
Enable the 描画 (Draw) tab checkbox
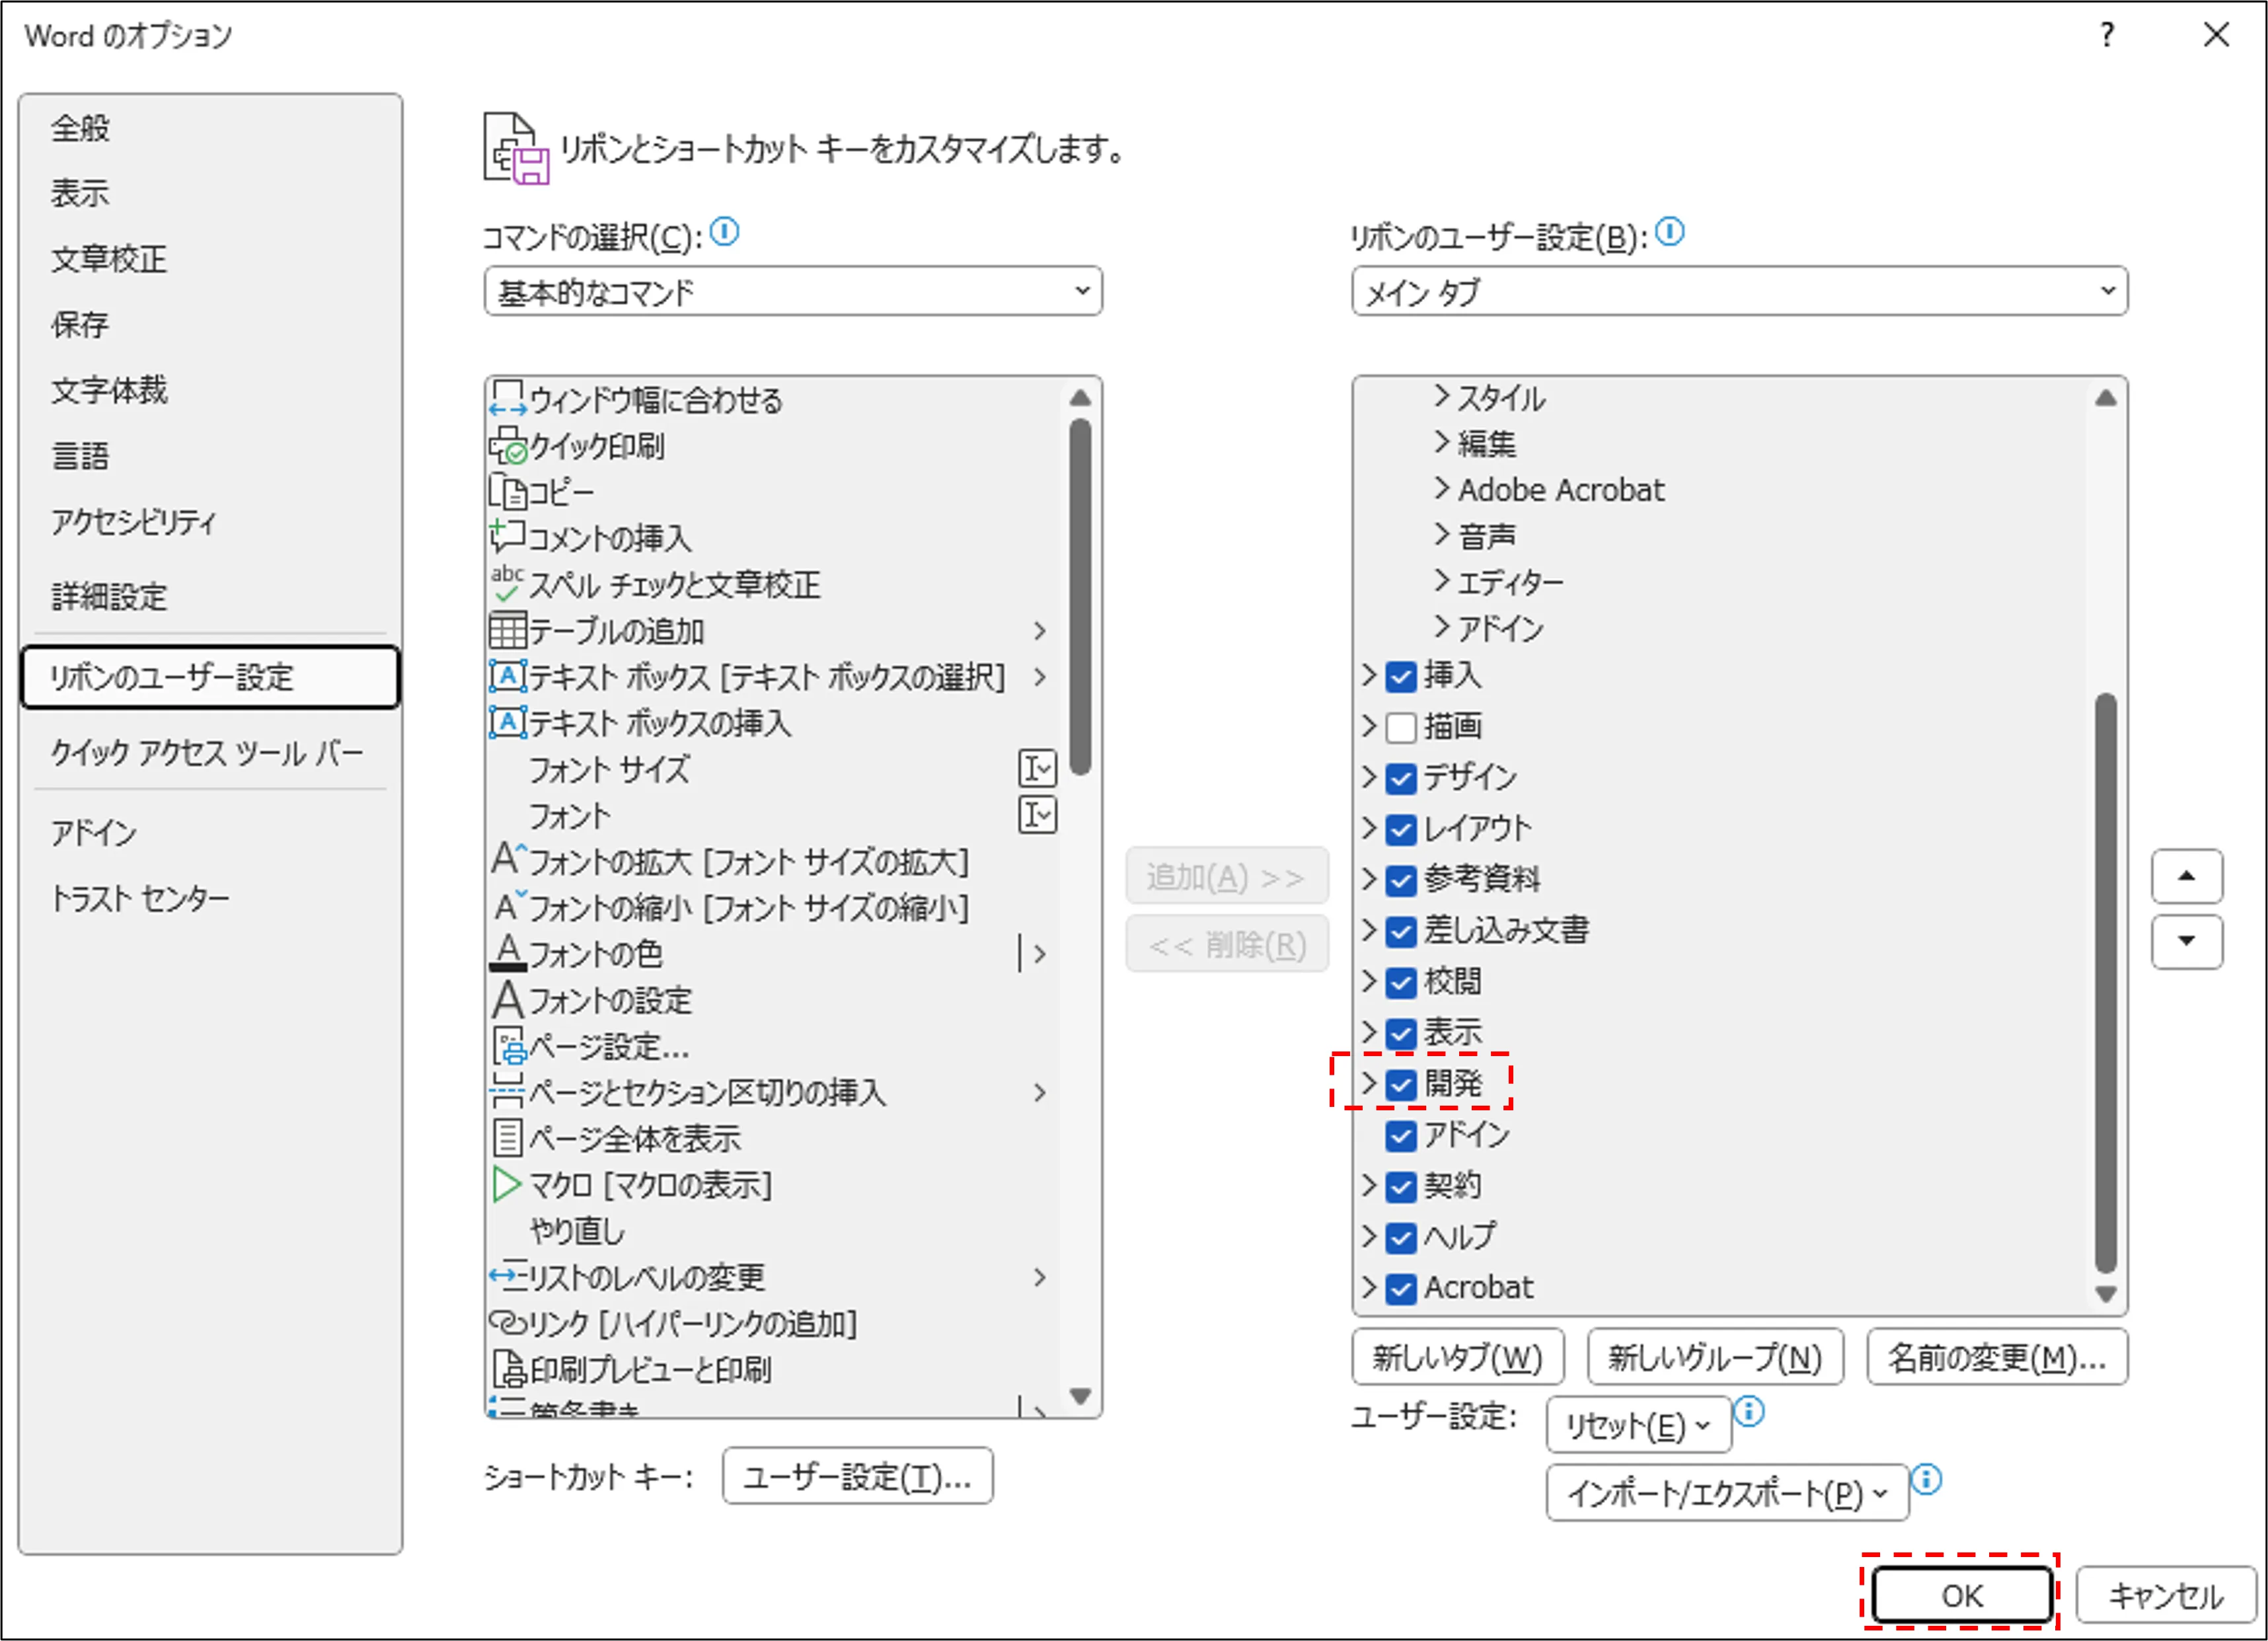(x=1401, y=728)
